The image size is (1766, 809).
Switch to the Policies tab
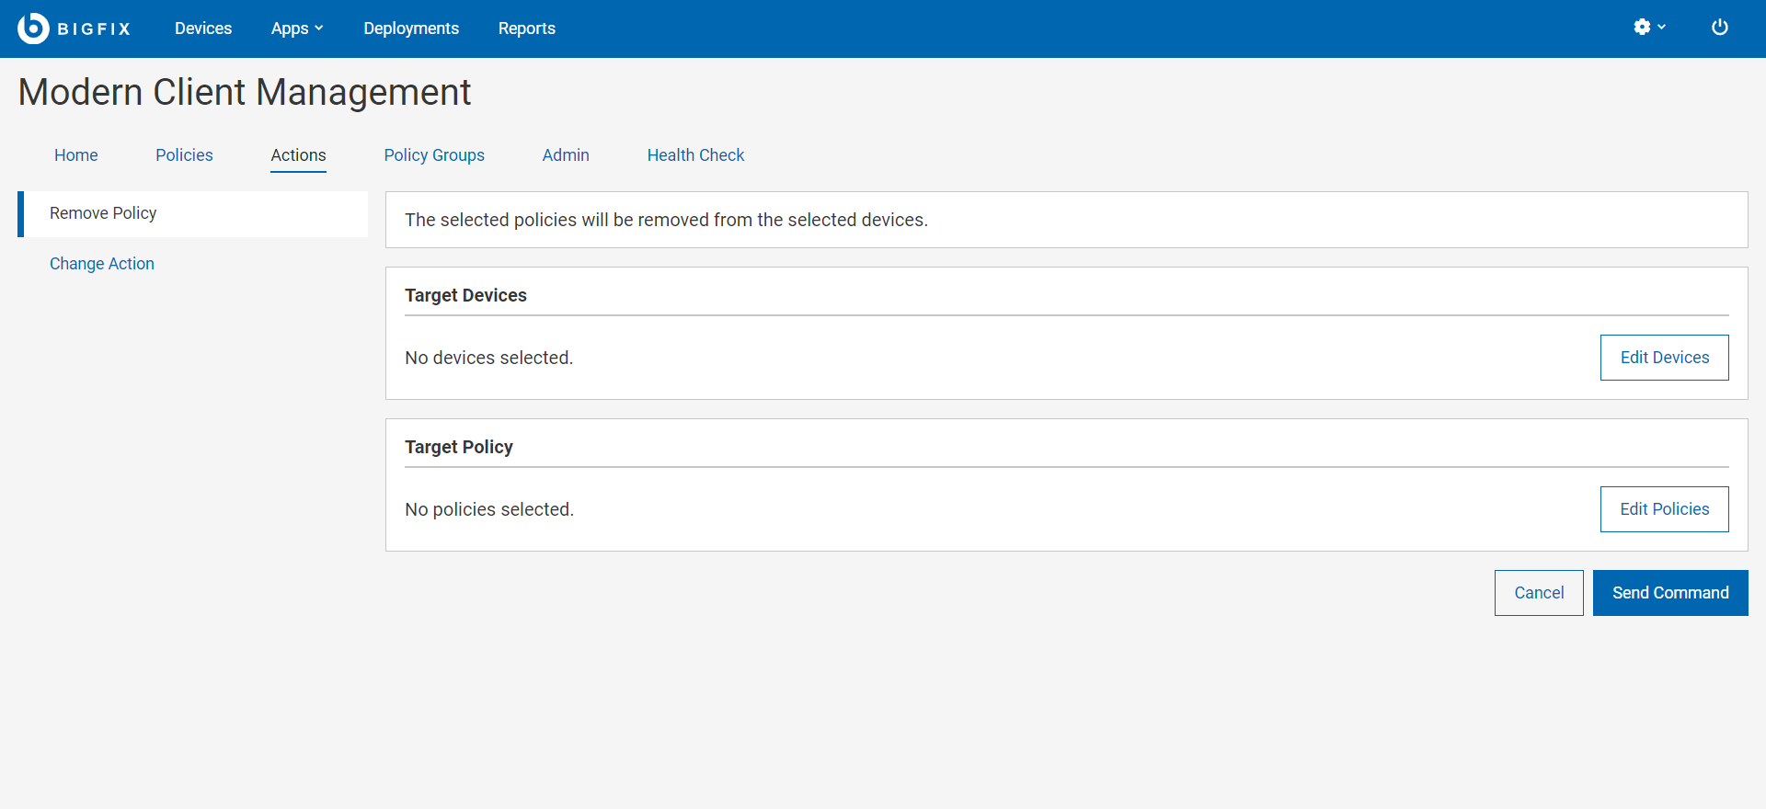184,155
